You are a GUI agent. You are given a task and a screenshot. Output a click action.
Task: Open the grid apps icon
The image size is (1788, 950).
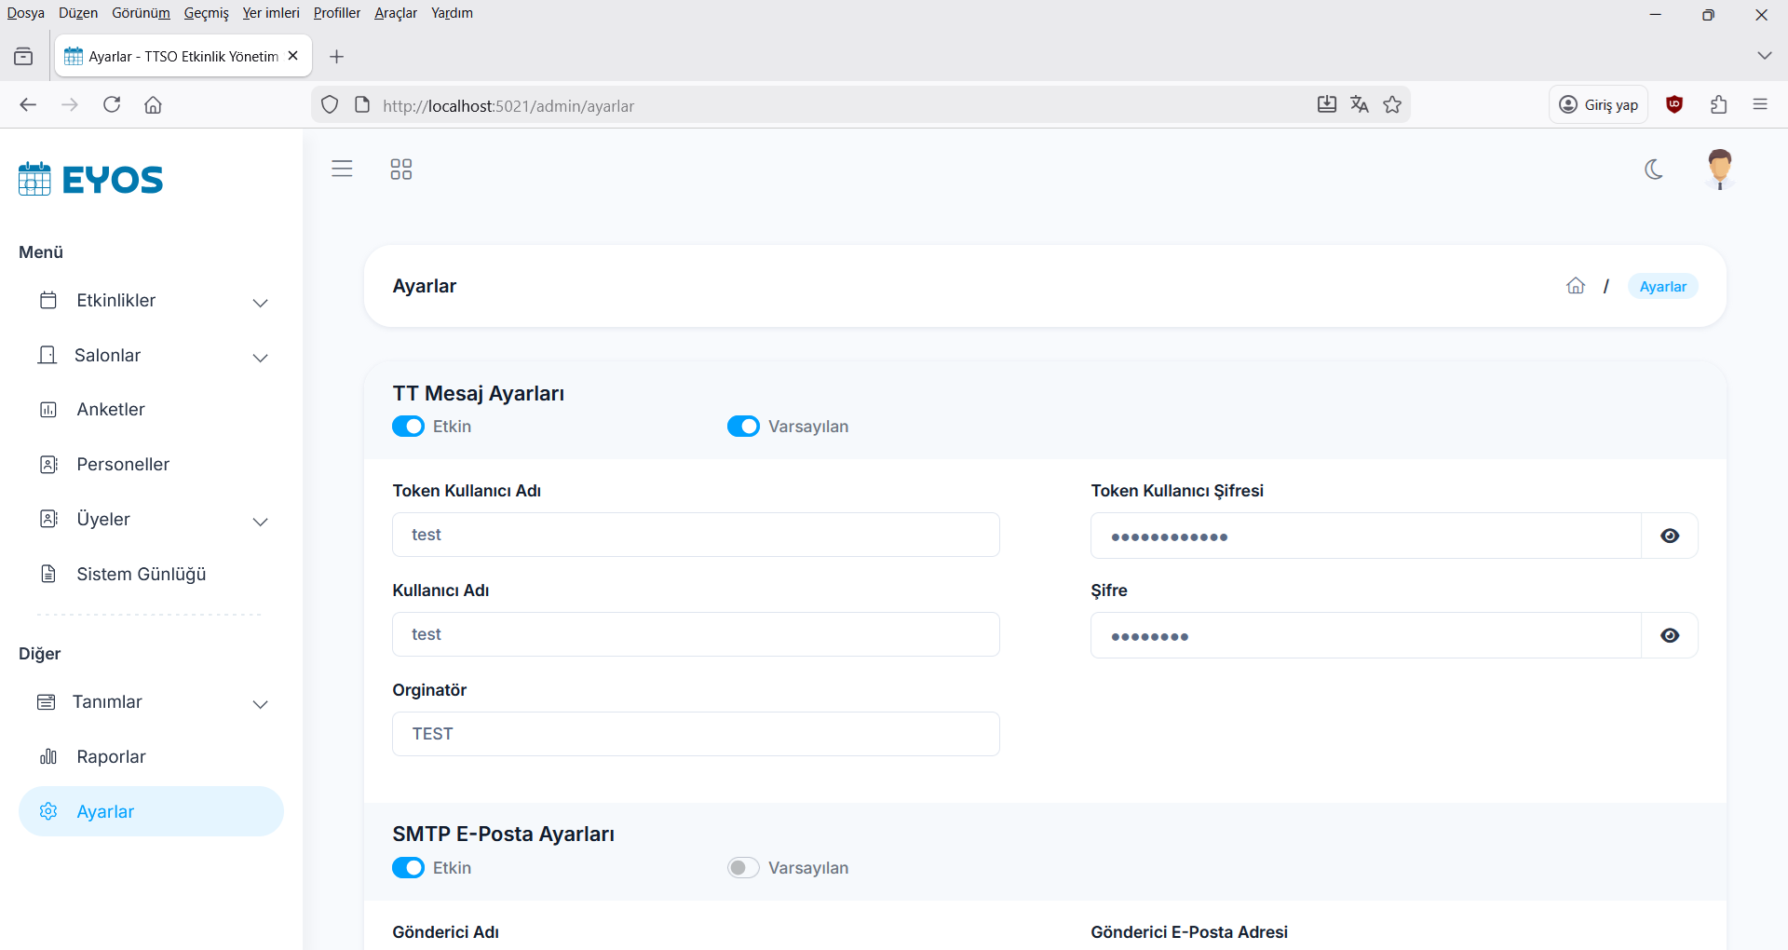point(400,169)
